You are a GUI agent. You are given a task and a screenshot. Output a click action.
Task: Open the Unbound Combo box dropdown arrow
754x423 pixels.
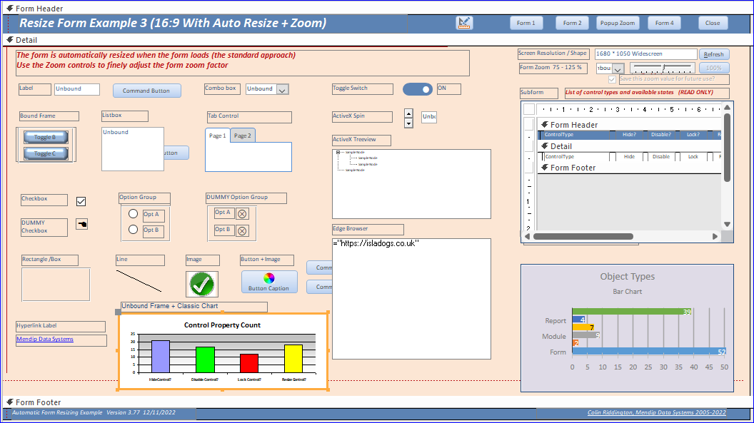(x=283, y=89)
